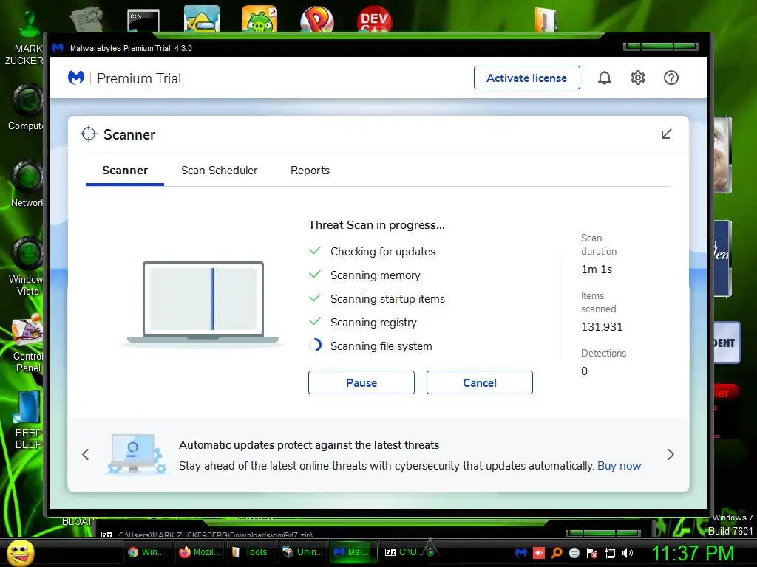Open the smiley Start button
The height and width of the screenshot is (567, 757).
pos(20,553)
